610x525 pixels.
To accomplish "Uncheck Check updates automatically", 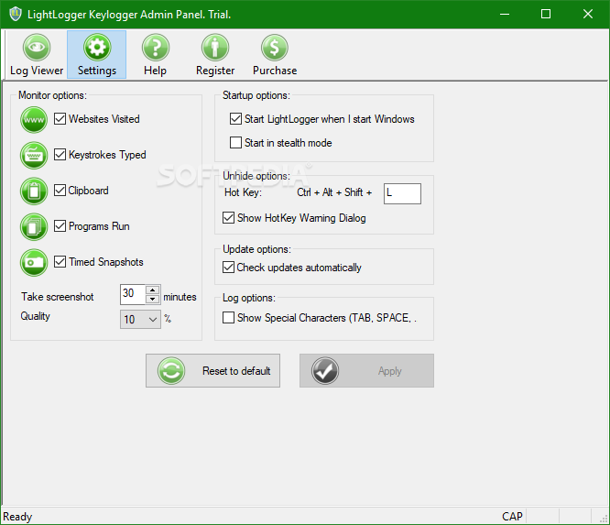I will [228, 268].
